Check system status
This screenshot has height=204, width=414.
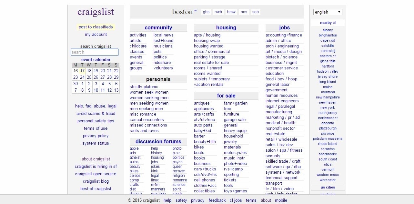[x=96, y=143]
